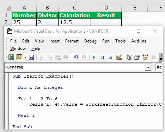Open the Debug menu

coord(90,41)
